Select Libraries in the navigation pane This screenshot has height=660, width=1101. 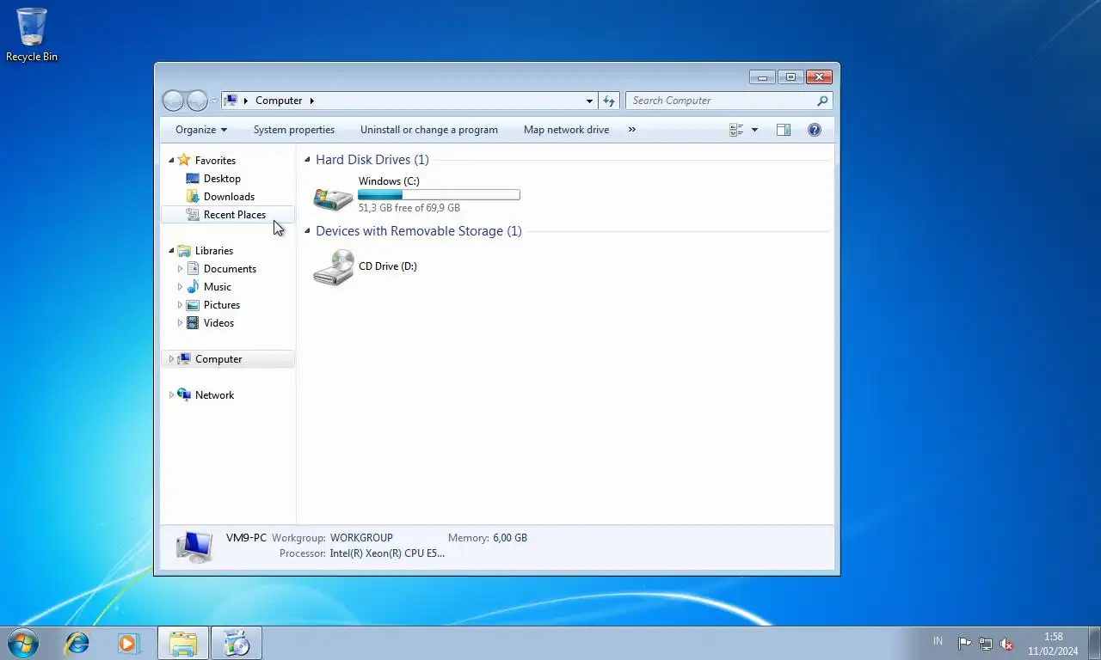point(214,251)
